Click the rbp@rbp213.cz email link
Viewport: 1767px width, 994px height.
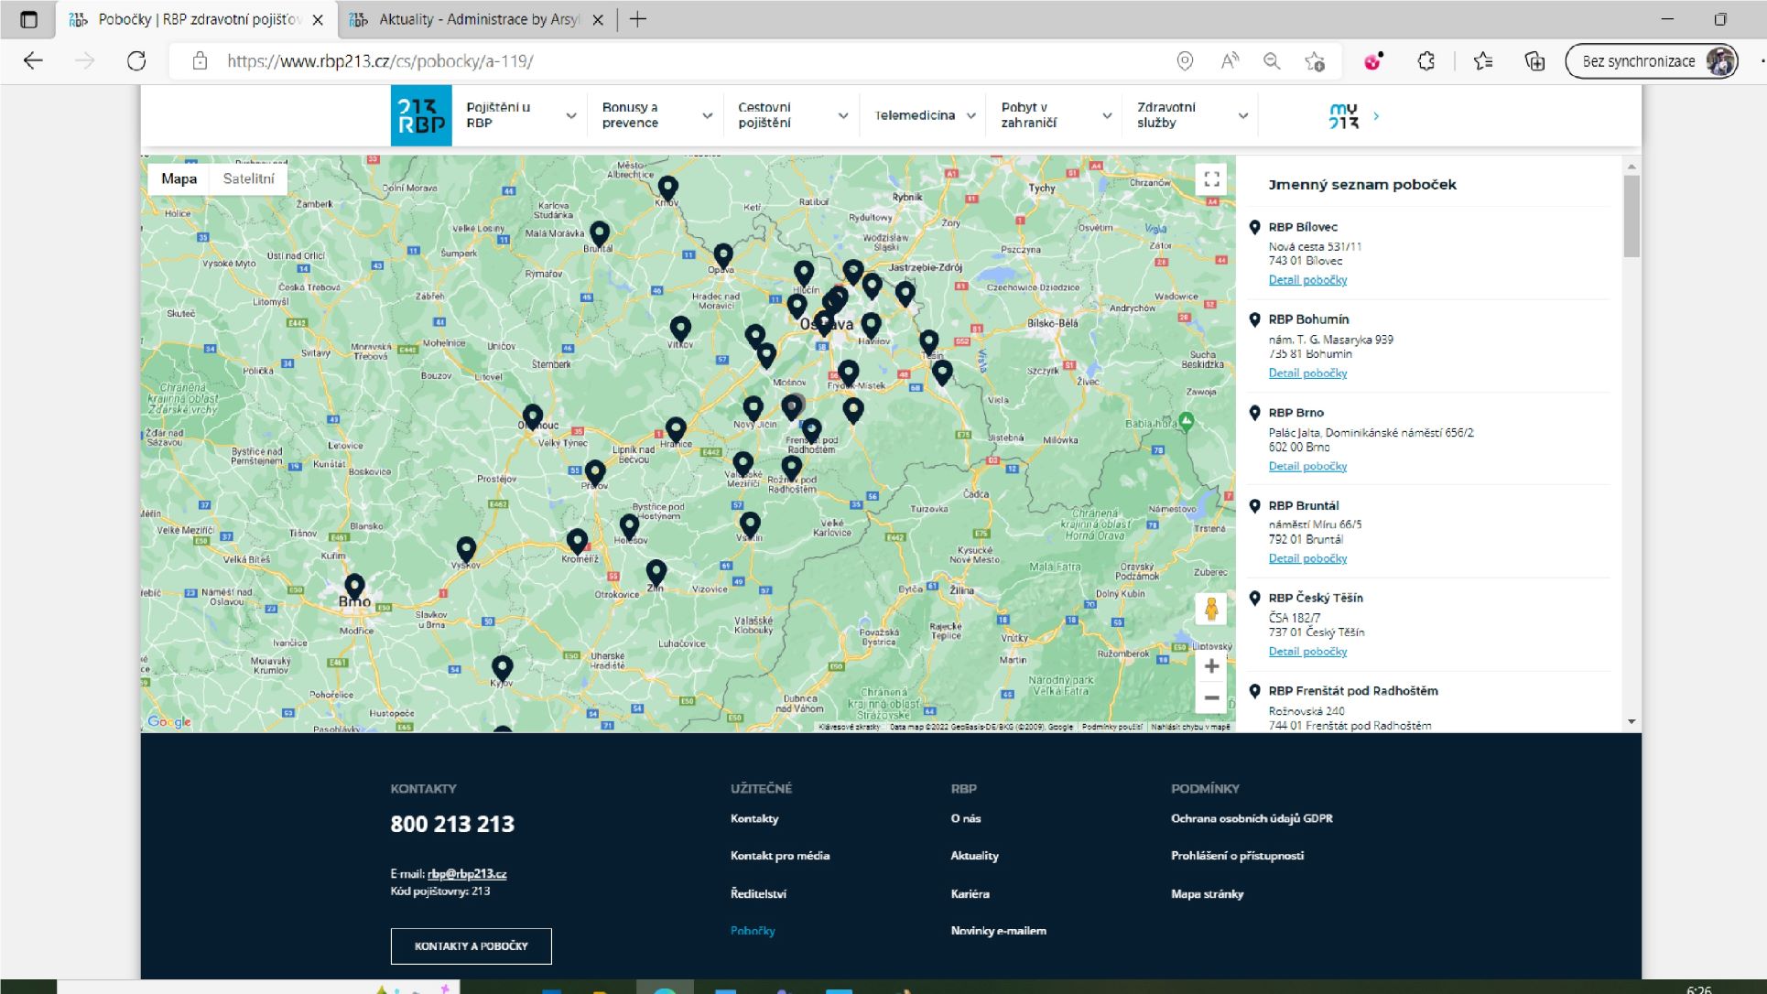467,874
